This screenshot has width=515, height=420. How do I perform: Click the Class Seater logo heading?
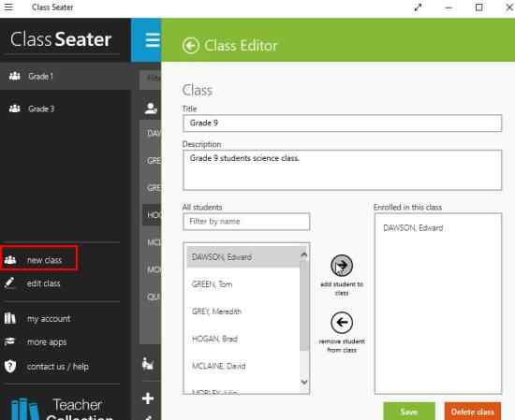click(x=61, y=39)
